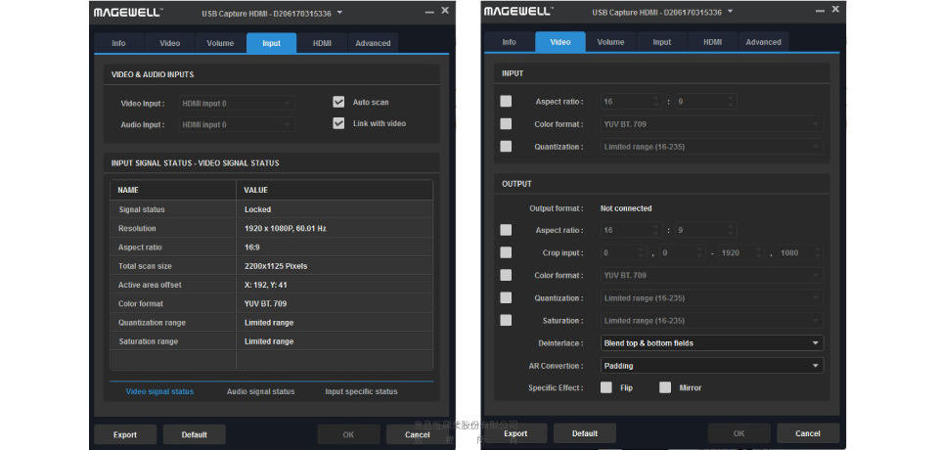Image resolution: width=939 pixels, height=450 pixels.
Task: Enable the Mirror specific effect
Action: coord(665,387)
